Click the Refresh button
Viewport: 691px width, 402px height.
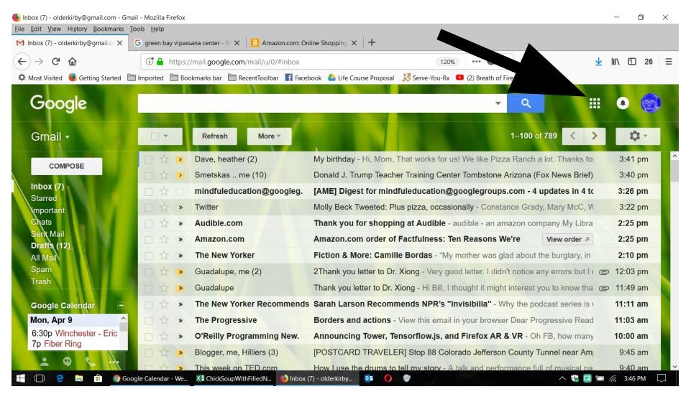pos(214,136)
